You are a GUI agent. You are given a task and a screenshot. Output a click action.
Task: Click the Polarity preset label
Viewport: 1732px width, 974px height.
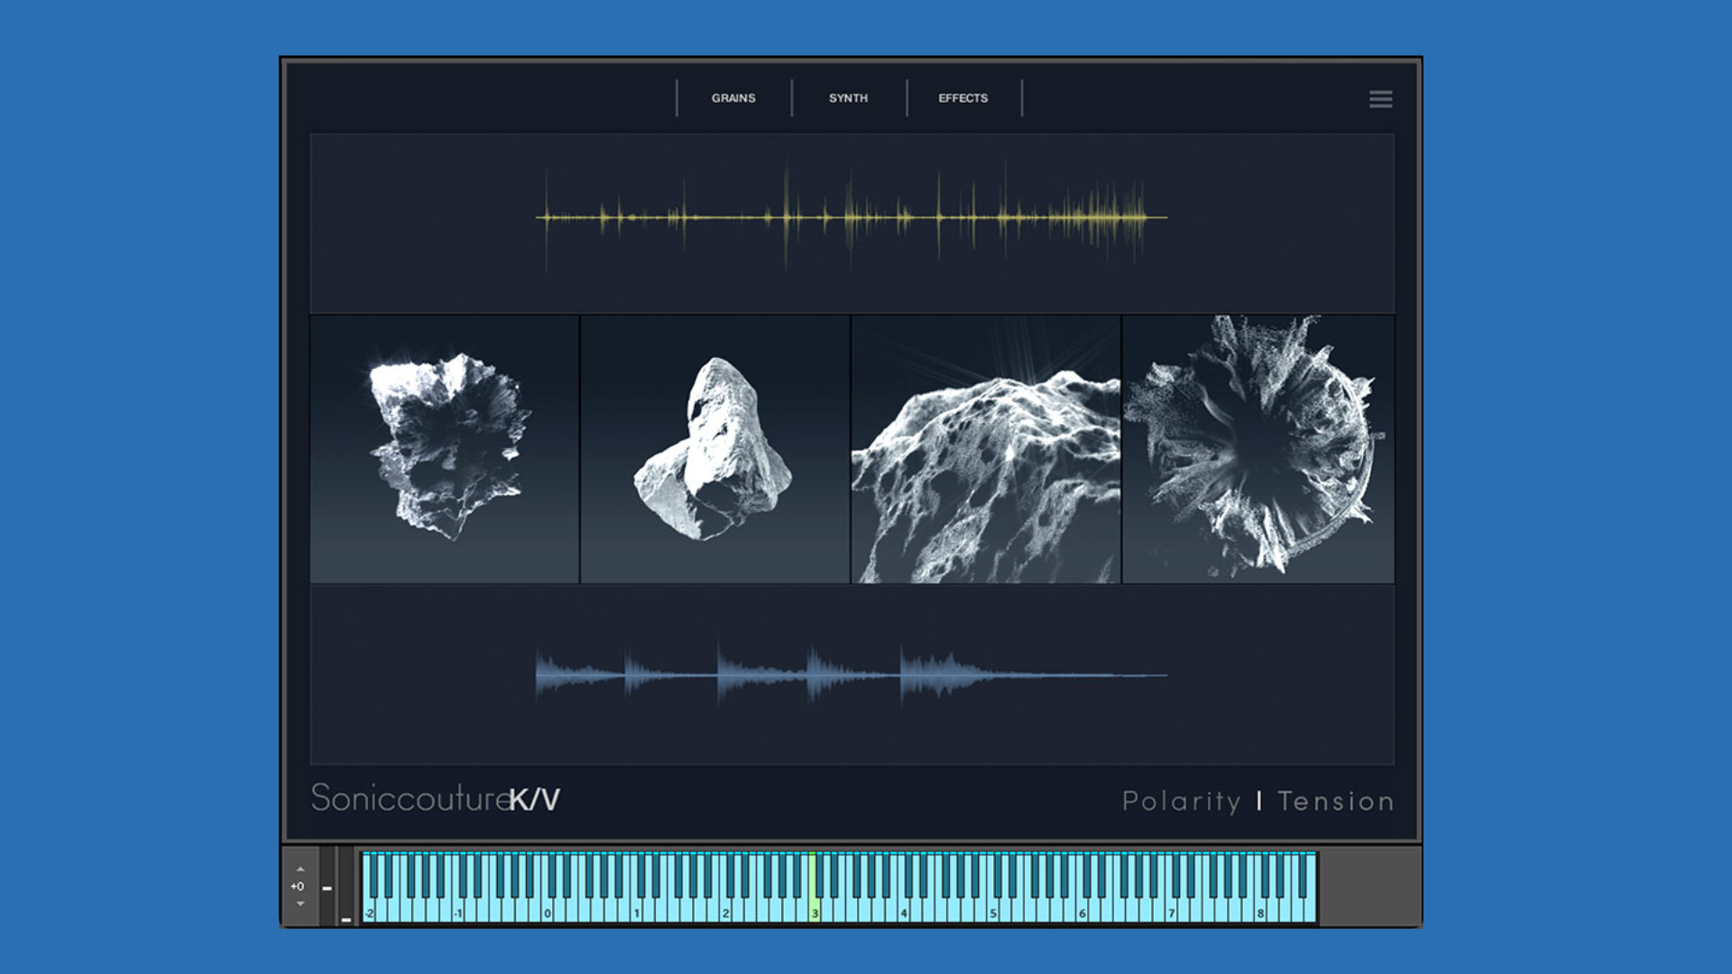[x=1181, y=801]
